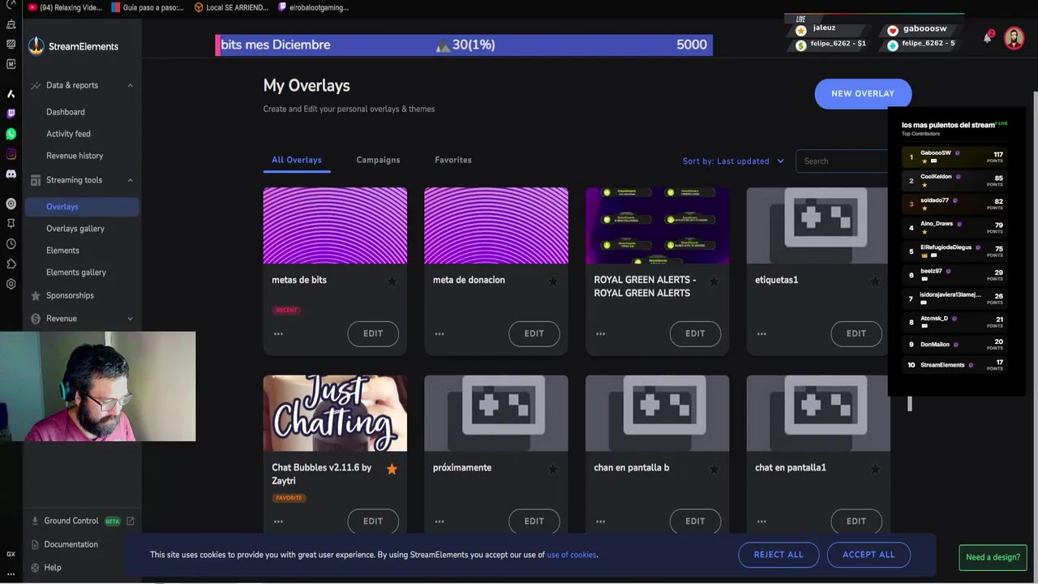This screenshot has width=1038, height=584.
Task: Open Instagram in the Opera sidebar
Action: [11, 154]
